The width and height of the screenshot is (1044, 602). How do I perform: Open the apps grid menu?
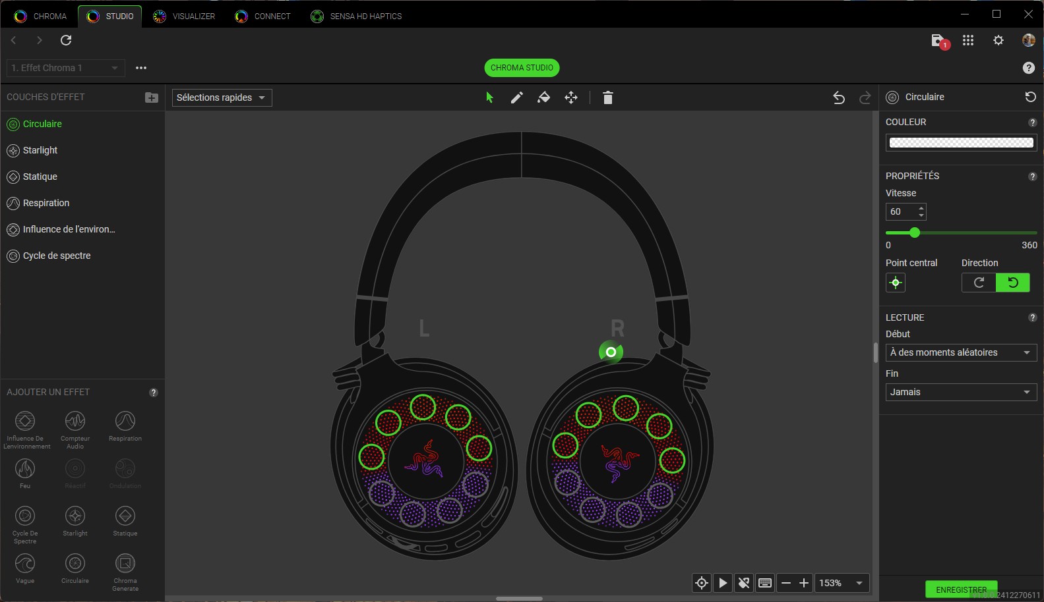click(968, 40)
